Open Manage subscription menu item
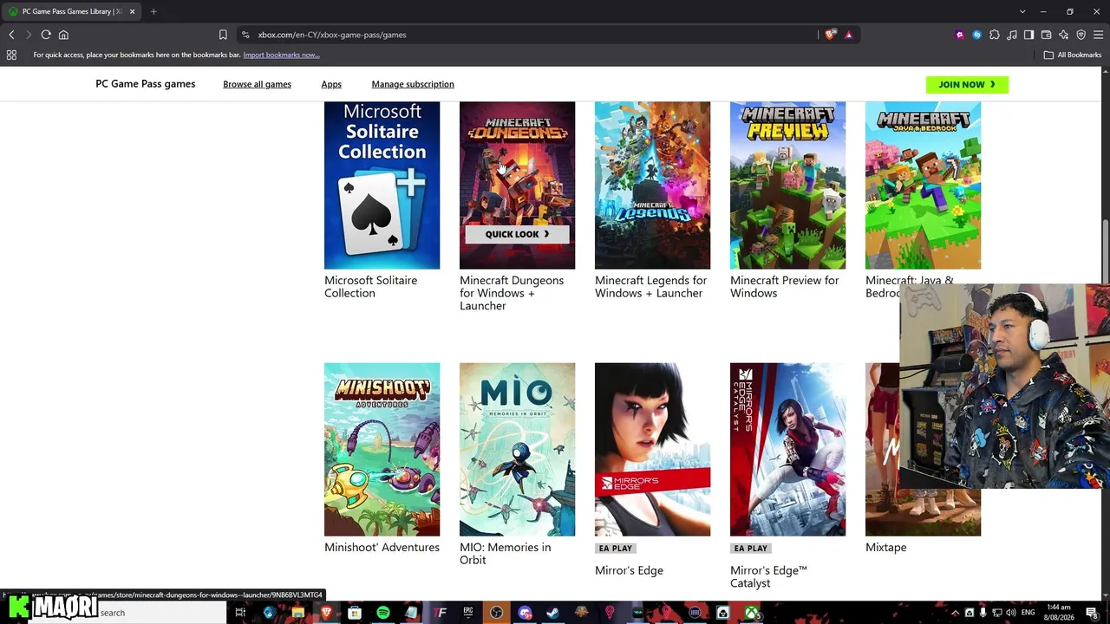Viewport: 1110px width, 624px height. 413,84
